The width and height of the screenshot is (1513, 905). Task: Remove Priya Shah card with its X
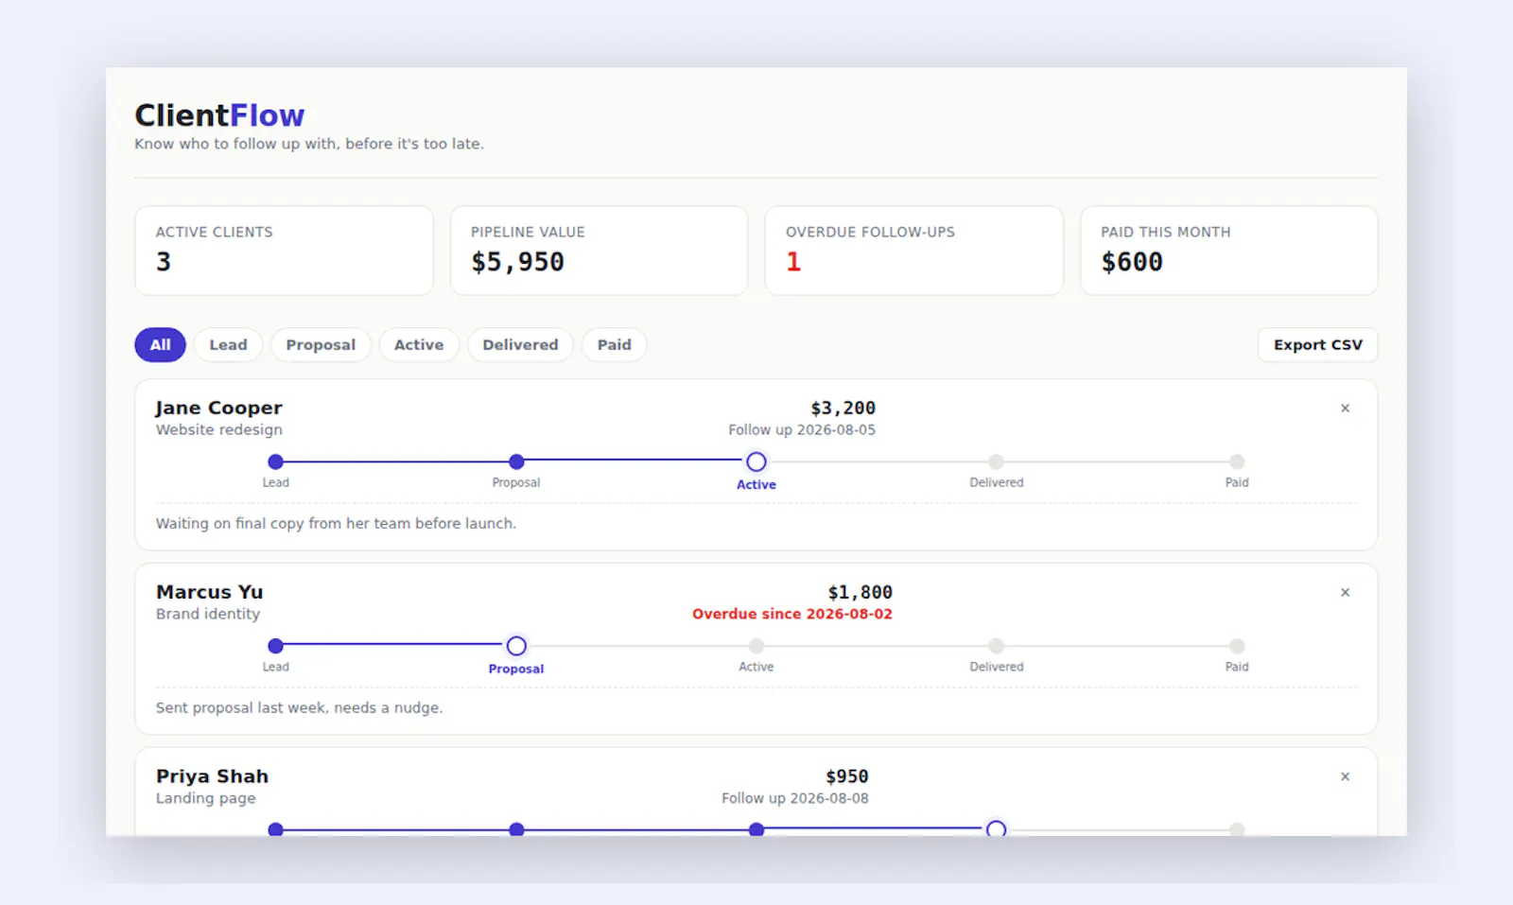[1345, 777]
